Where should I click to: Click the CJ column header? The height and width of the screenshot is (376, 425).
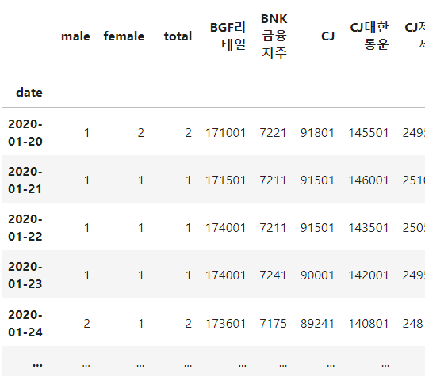click(x=327, y=36)
